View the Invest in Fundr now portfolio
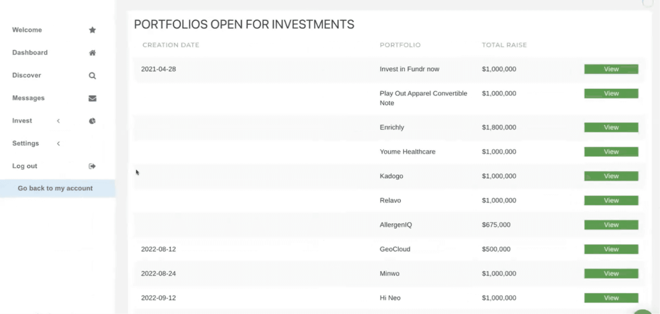Screen dimensions: 660x314 point(611,69)
